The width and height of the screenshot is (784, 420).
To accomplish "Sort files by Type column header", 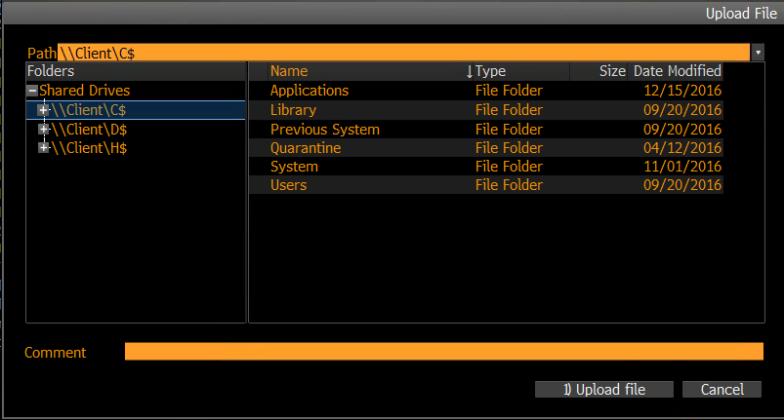I will 491,71.
